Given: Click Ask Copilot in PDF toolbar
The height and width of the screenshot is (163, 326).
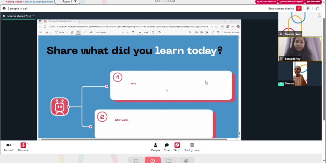Looking at the screenshot, I should pyautogui.click(x=101, y=32).
